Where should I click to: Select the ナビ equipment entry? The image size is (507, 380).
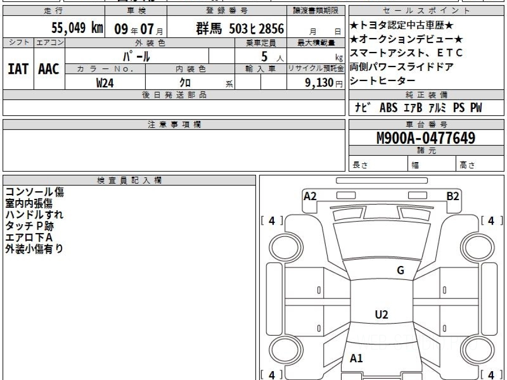(363, 108)
